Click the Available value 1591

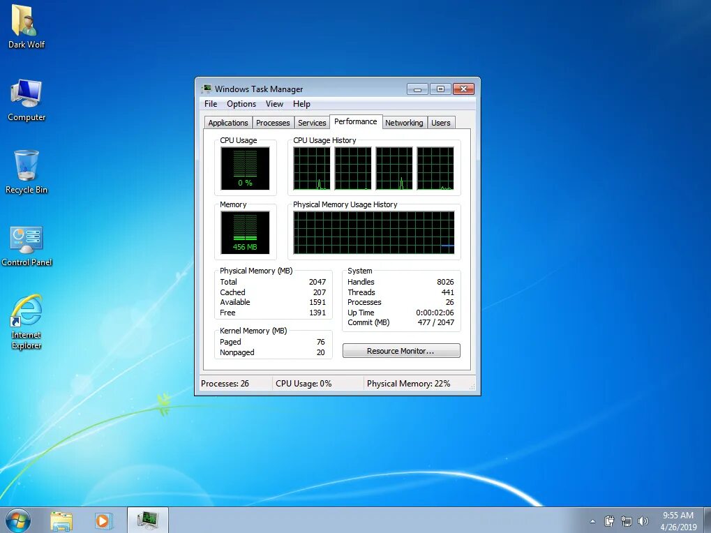coord(317,302)
